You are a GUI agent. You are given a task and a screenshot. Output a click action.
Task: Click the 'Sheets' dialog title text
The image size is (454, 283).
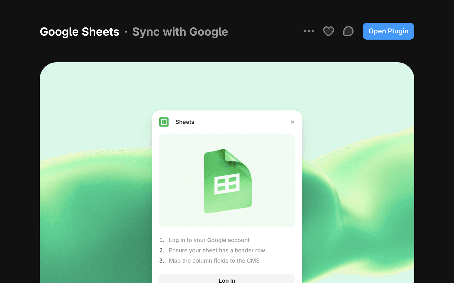(x=185, y=122)
